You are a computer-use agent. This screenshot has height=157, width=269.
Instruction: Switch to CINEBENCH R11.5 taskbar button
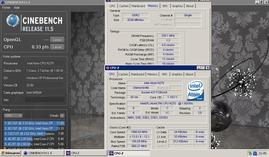pos(43,153)
